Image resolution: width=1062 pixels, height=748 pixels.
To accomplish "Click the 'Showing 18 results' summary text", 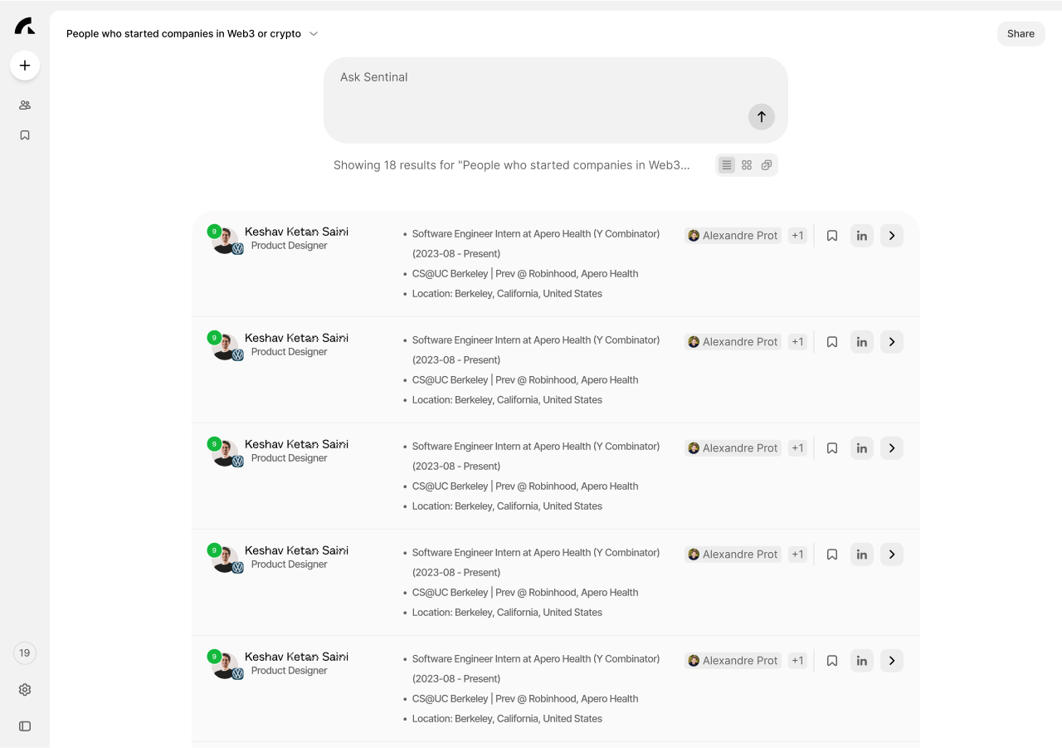I will click(511, 165).
